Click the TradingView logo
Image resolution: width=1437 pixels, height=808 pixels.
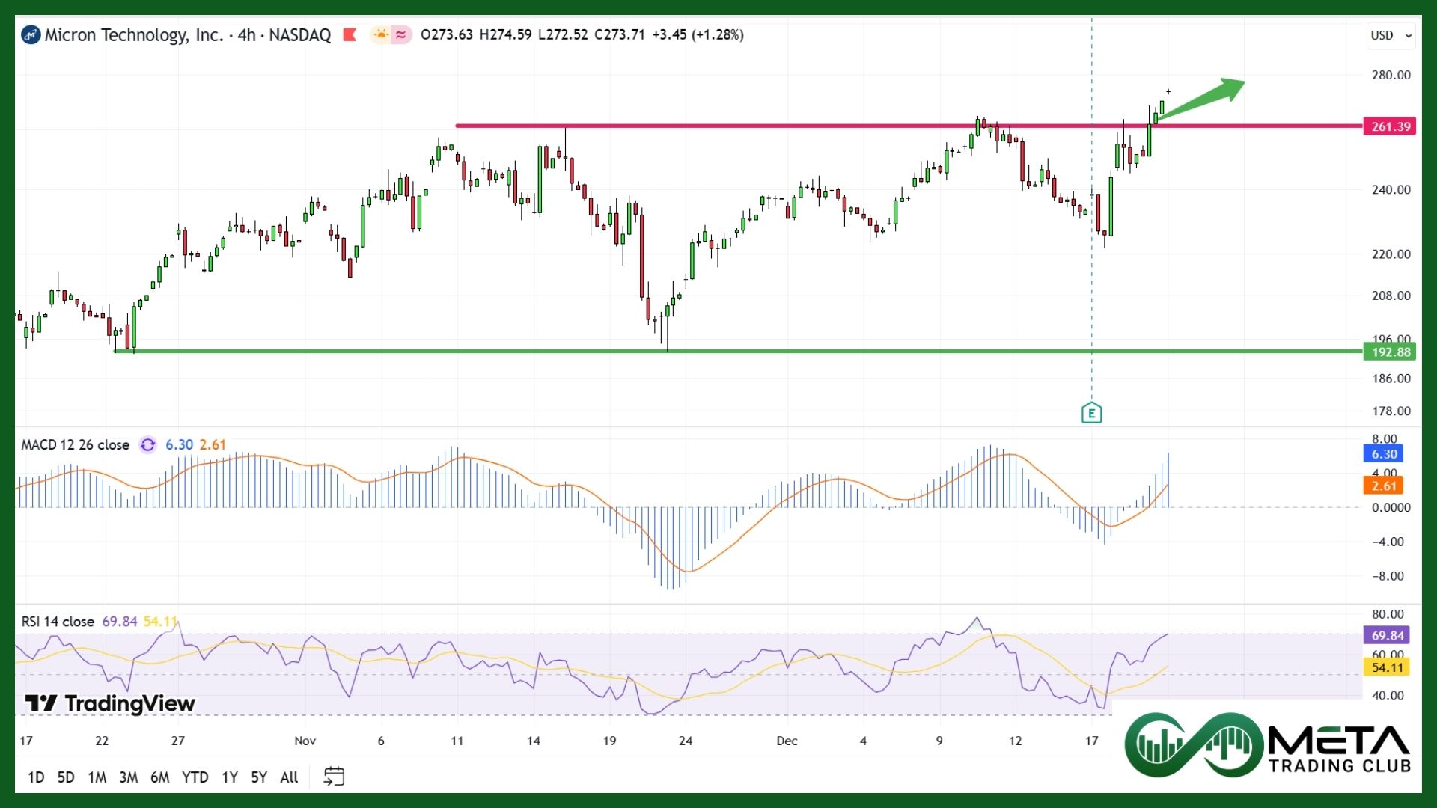(x=110, y=703)
